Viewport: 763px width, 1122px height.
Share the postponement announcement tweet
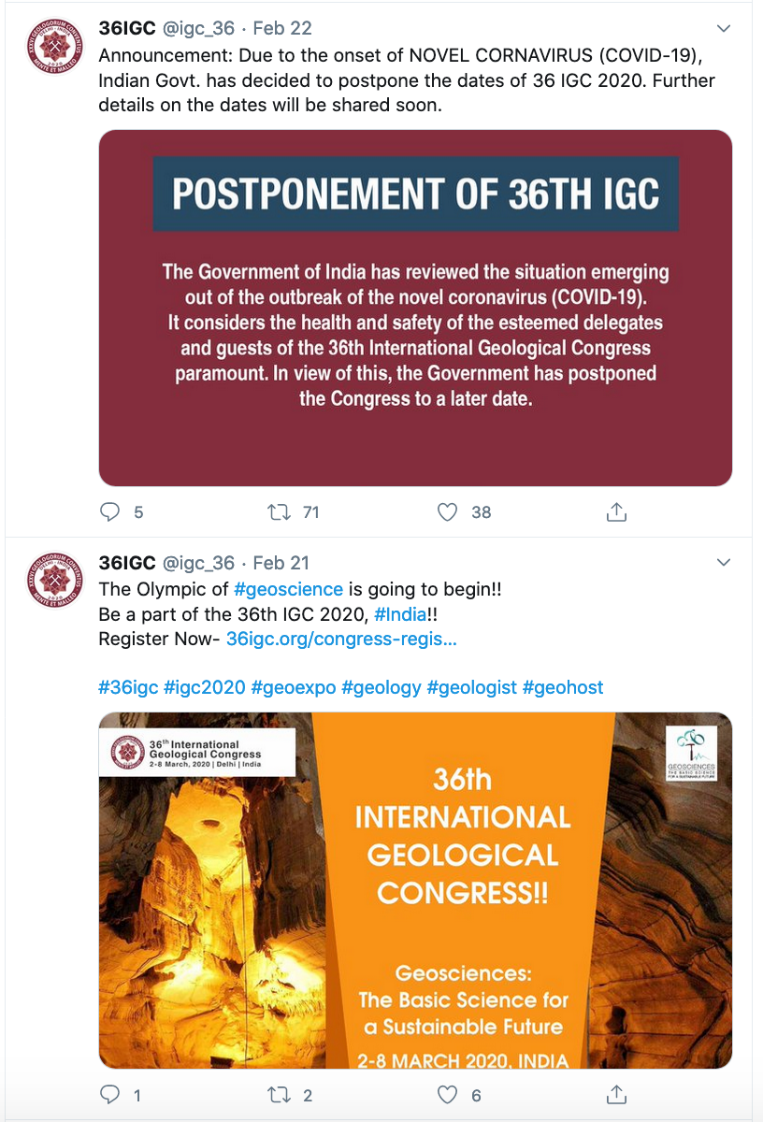pyautogui.click(x=616, y=512)
